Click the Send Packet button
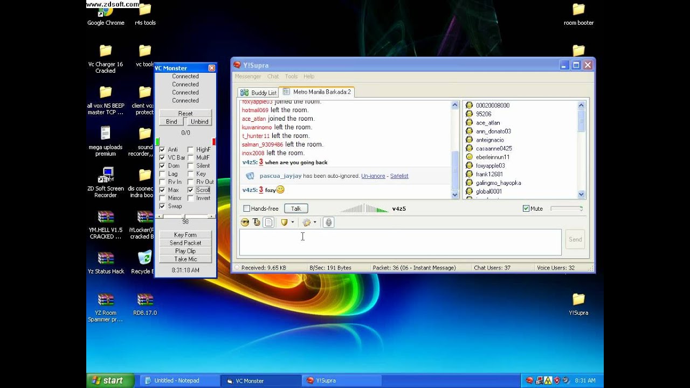690x388 pixels. pos(185,243)
